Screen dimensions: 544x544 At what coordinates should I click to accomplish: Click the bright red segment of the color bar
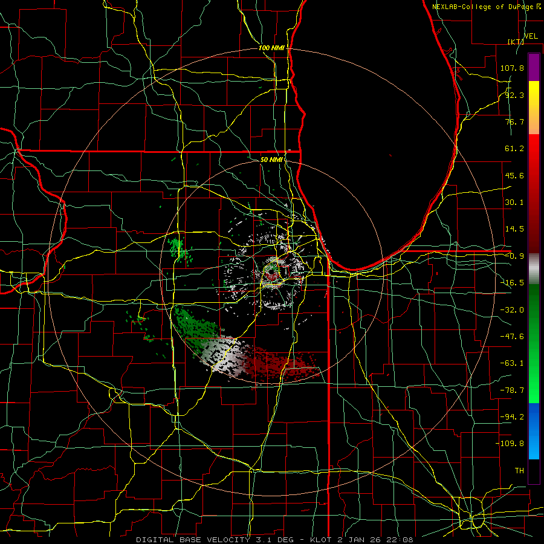click(534, 153)
